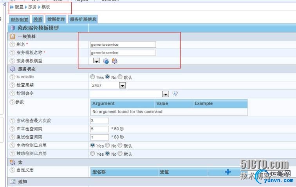Click the 宏值 column header
The width and height of the screenshot is (296, 187).
pos(183,172)
